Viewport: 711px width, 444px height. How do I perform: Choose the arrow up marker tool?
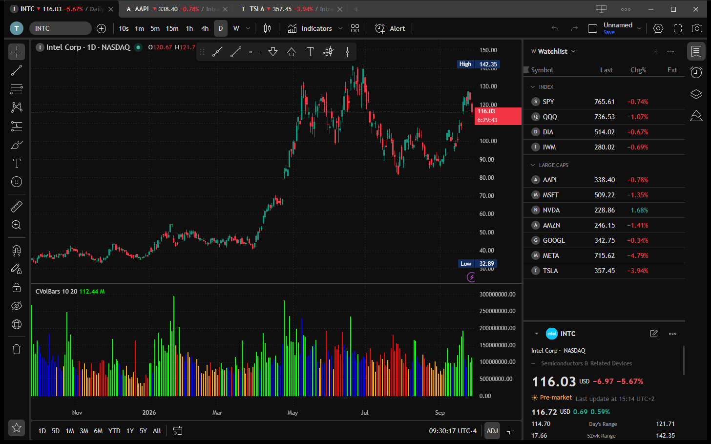(x=292, y=52)
